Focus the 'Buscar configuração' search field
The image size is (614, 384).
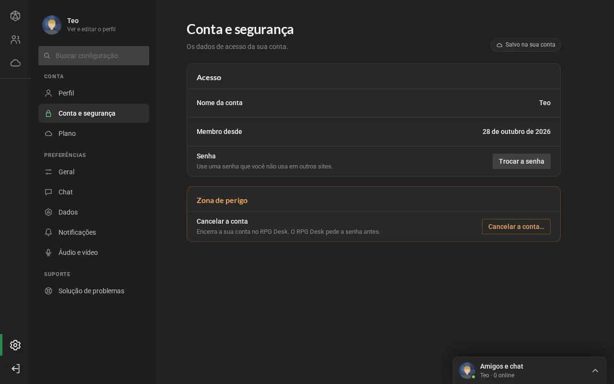point(94,56)
